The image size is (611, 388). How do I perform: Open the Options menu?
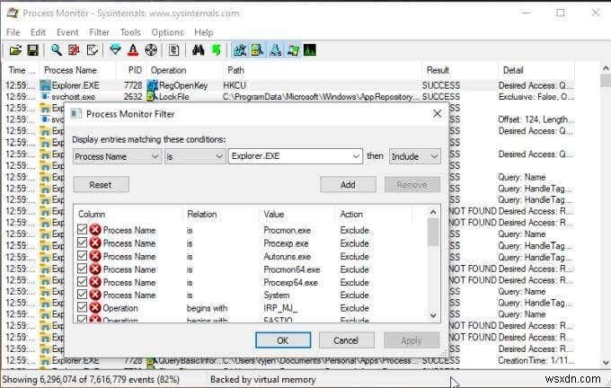[x=167, y=32]
